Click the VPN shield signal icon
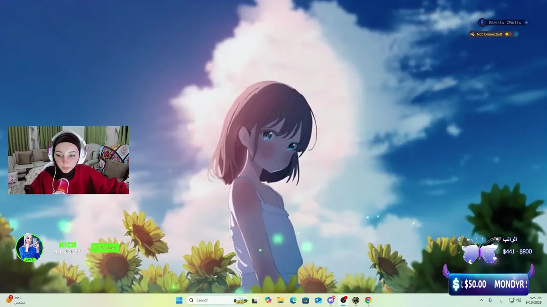This screenshot has width=547, height=307. 472,34
